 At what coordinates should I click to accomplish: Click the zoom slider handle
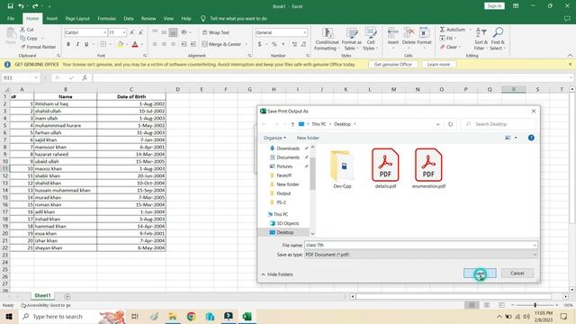click(x=535, y=305)
